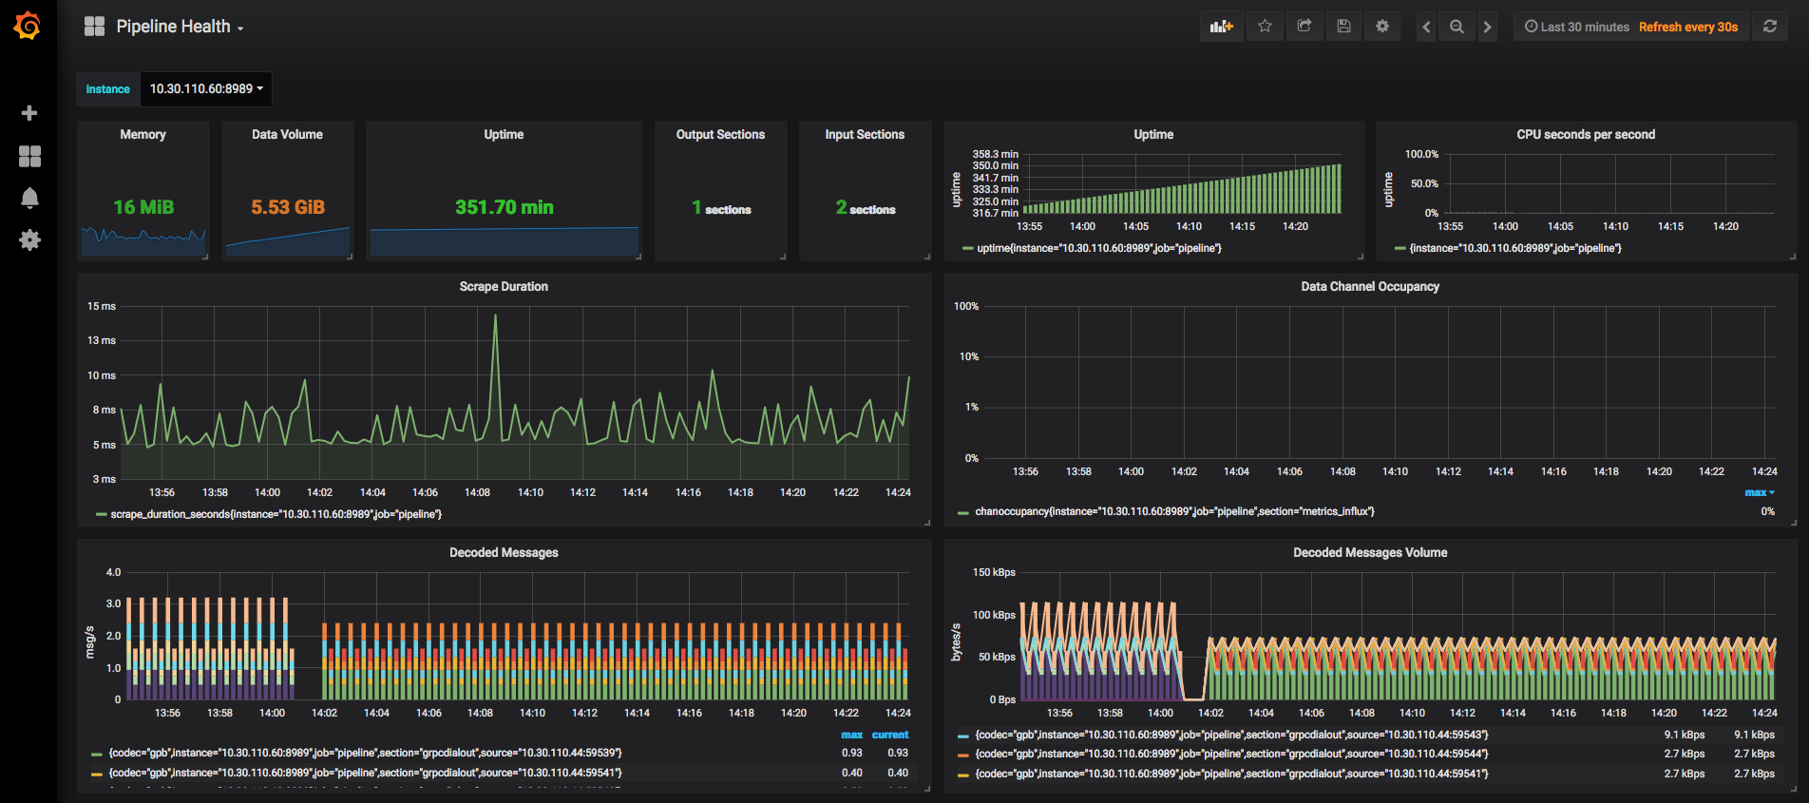Click the chanoccupancy legend color swatch

(x=964, y=512)
